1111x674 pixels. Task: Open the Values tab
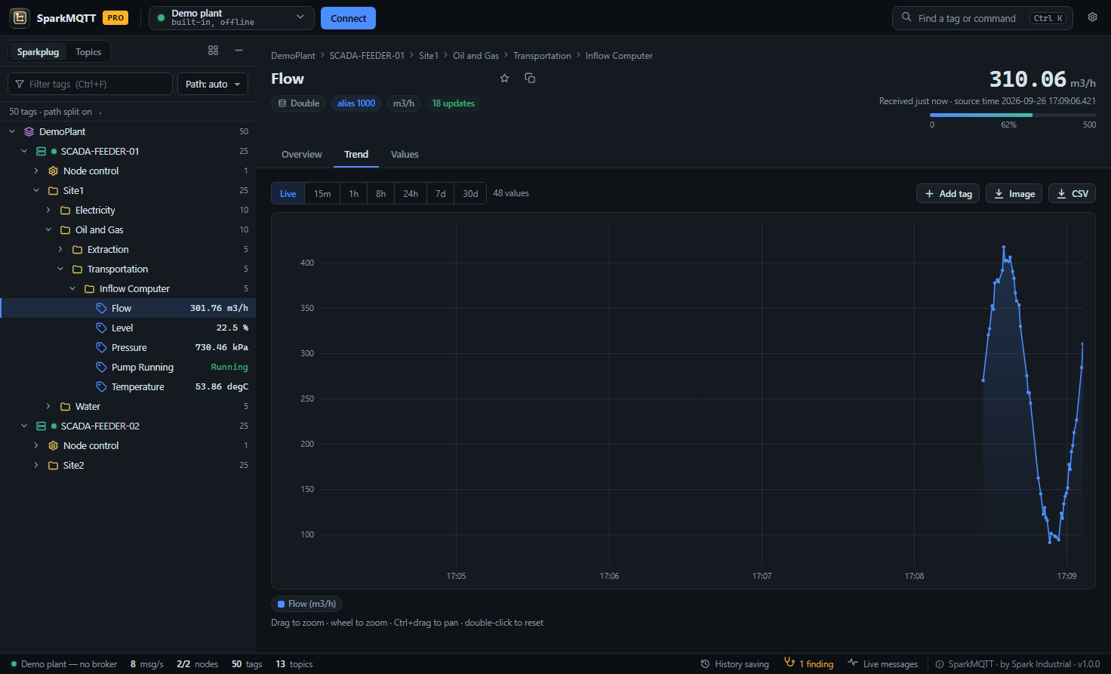coord(405,154)
